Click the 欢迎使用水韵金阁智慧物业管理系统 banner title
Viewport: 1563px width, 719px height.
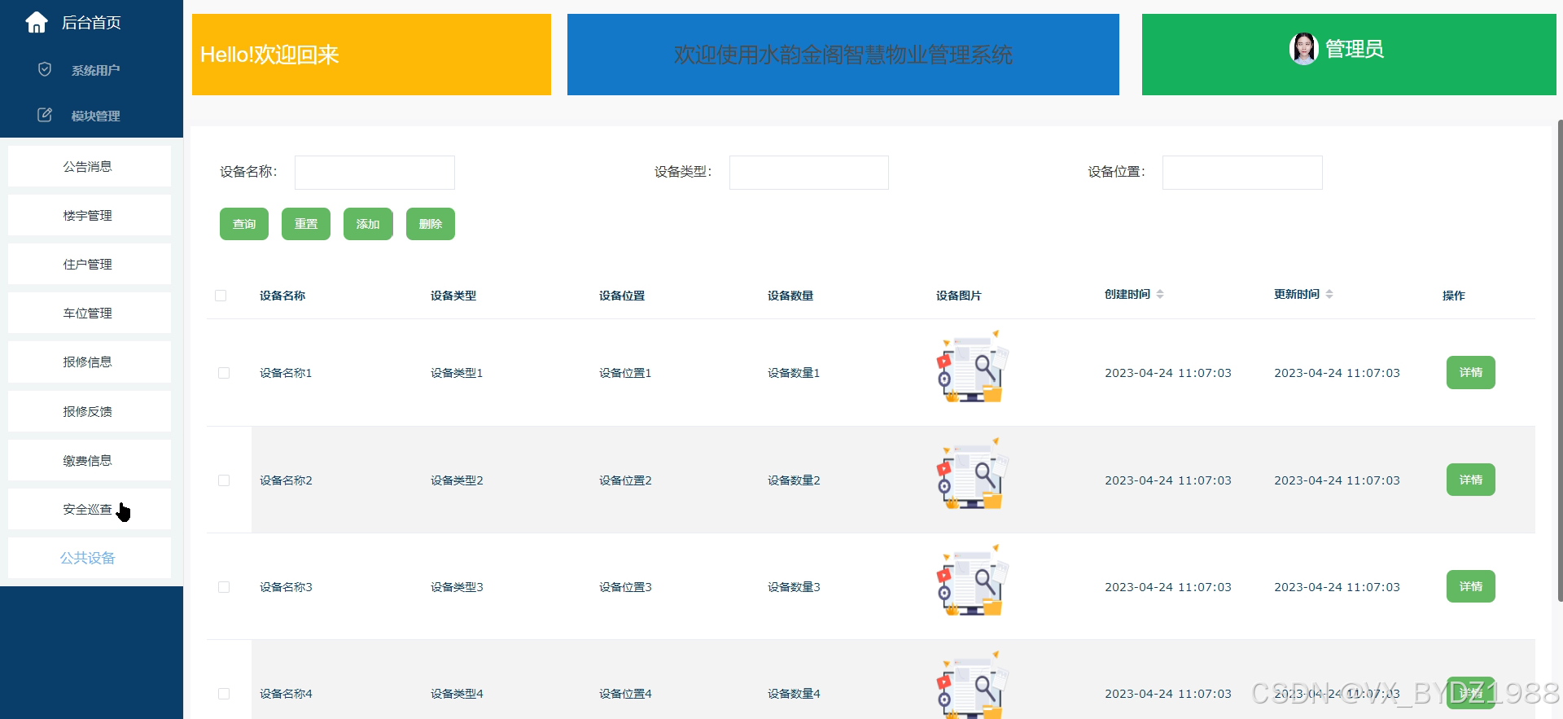(843, 55)
